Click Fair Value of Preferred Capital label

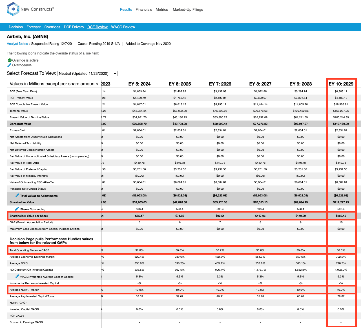click(28, 169)
